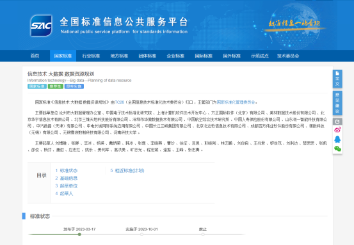The width and height of the screenshot is (354, 245).
Task: Click the 发布于 2023-03-17 timeline dot
Action: [x=79, y=234]
